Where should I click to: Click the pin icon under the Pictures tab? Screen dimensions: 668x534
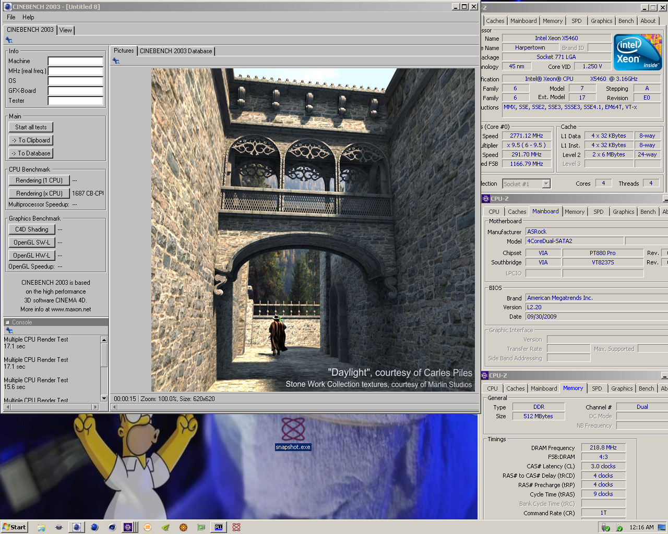(x=116, y=61)
